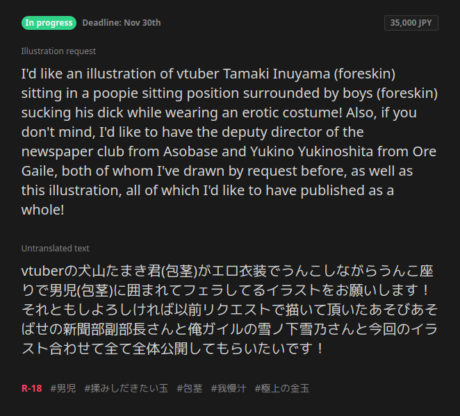Screen dimensions: 460x416
Task: Click the red R-18 rating tag
Action: pos(32,389)
